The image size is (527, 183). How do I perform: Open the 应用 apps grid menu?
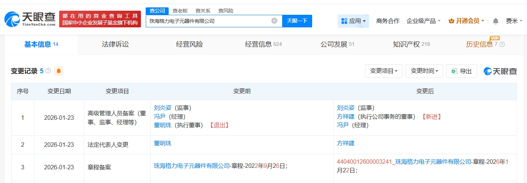tap(353, 21)
